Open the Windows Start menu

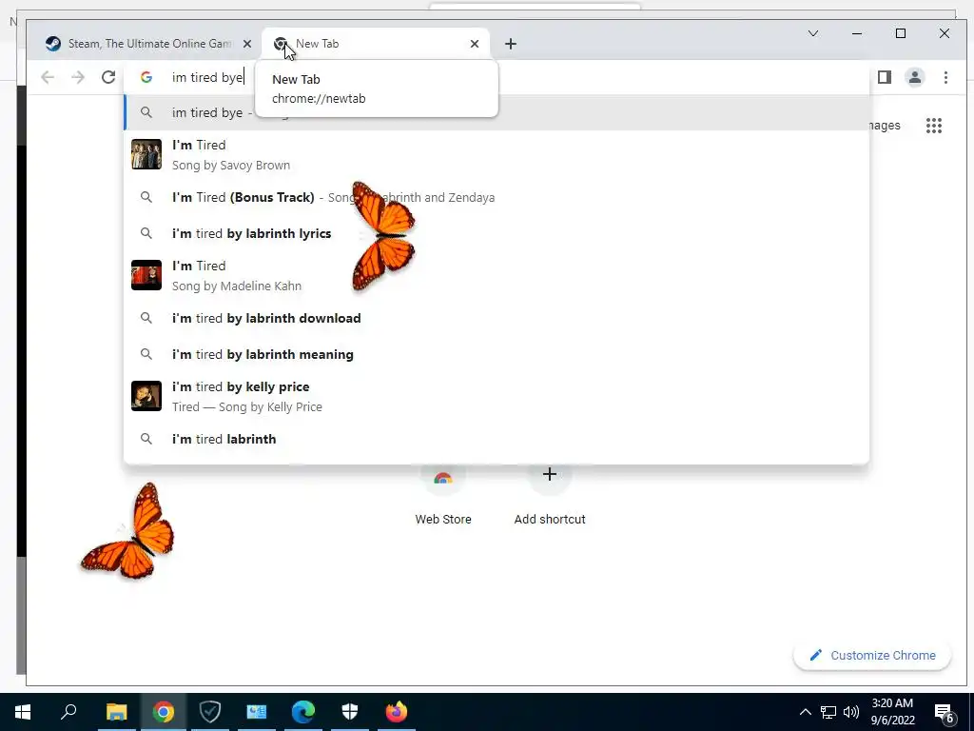23,712
